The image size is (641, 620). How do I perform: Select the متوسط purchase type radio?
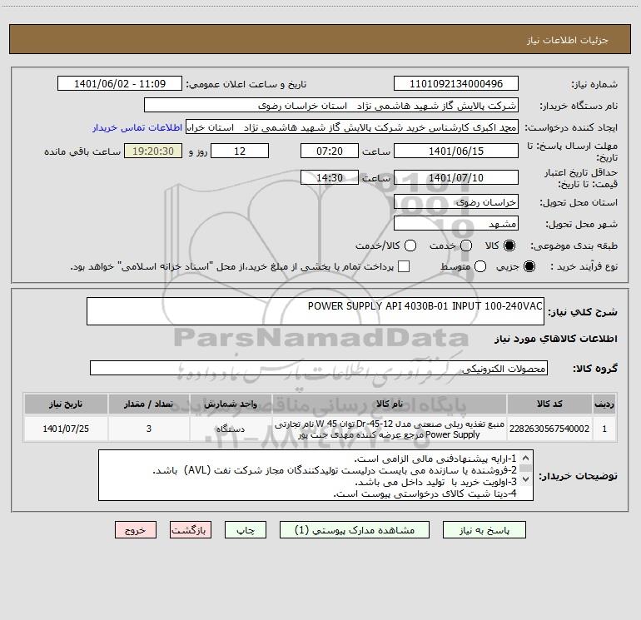pos(480,267)
